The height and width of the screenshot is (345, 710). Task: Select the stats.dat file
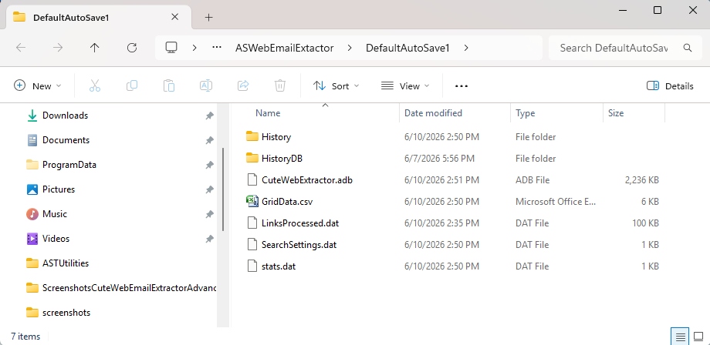(x=279, y=266)
